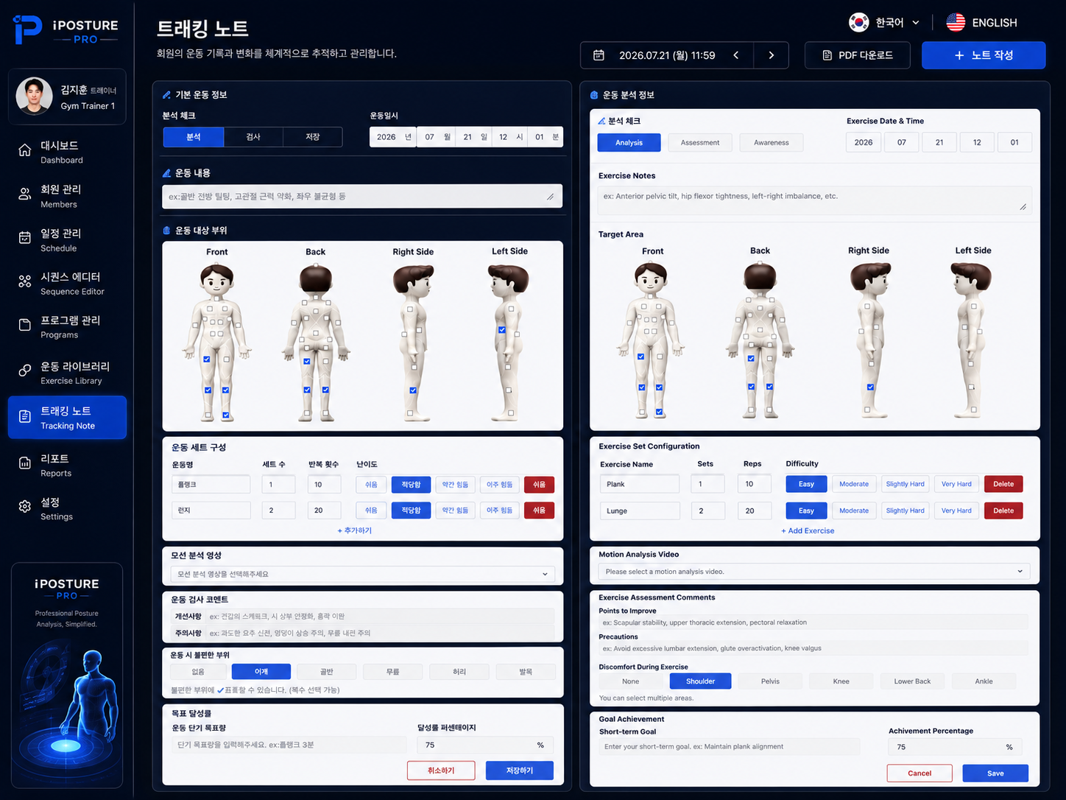Click the Short-term Goal input field

(x=729, y=747)
